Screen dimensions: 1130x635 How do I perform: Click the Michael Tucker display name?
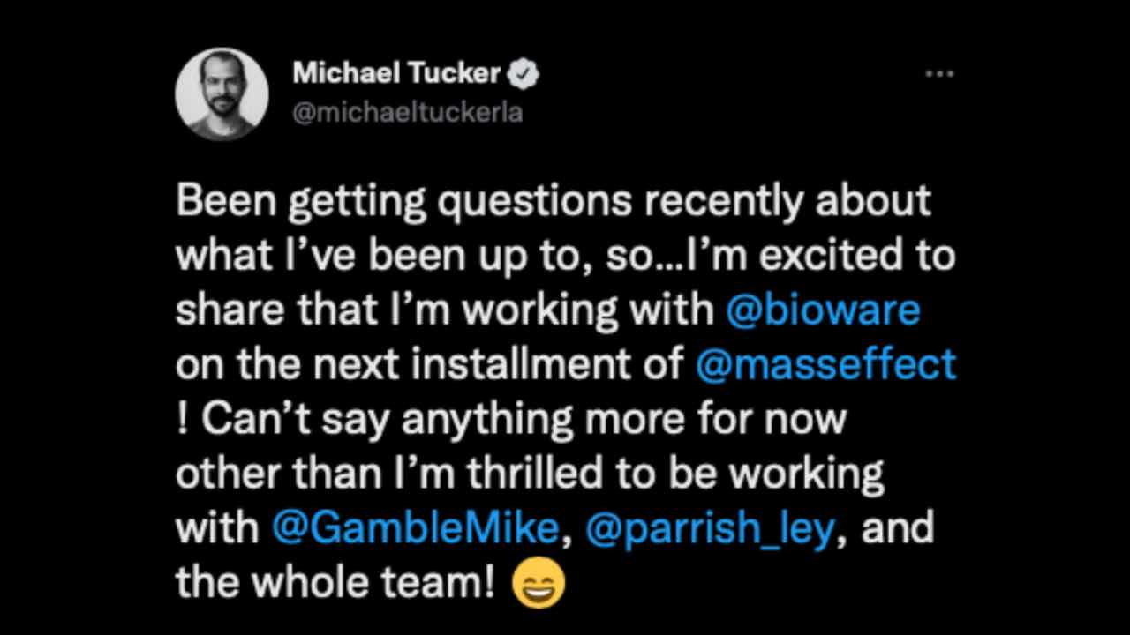(396, 75)
